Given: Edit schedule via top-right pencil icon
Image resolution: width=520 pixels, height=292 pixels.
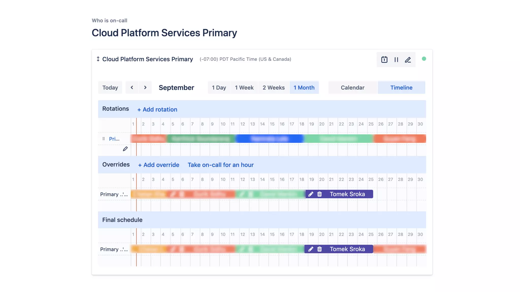Looking at the screenshot, I should click(408, 60).
